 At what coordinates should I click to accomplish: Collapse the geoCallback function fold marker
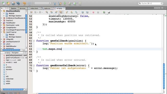pyautogui.click(x=34, y=41)
